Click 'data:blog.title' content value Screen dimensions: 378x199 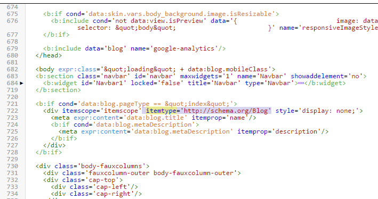click(x=155, y=118)
